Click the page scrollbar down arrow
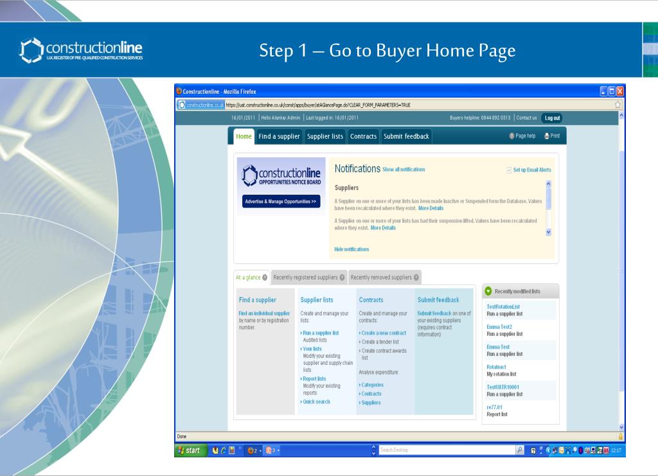The width and height of the screenshot is (658, 476). pyautogui.click(x=621, y=427)
